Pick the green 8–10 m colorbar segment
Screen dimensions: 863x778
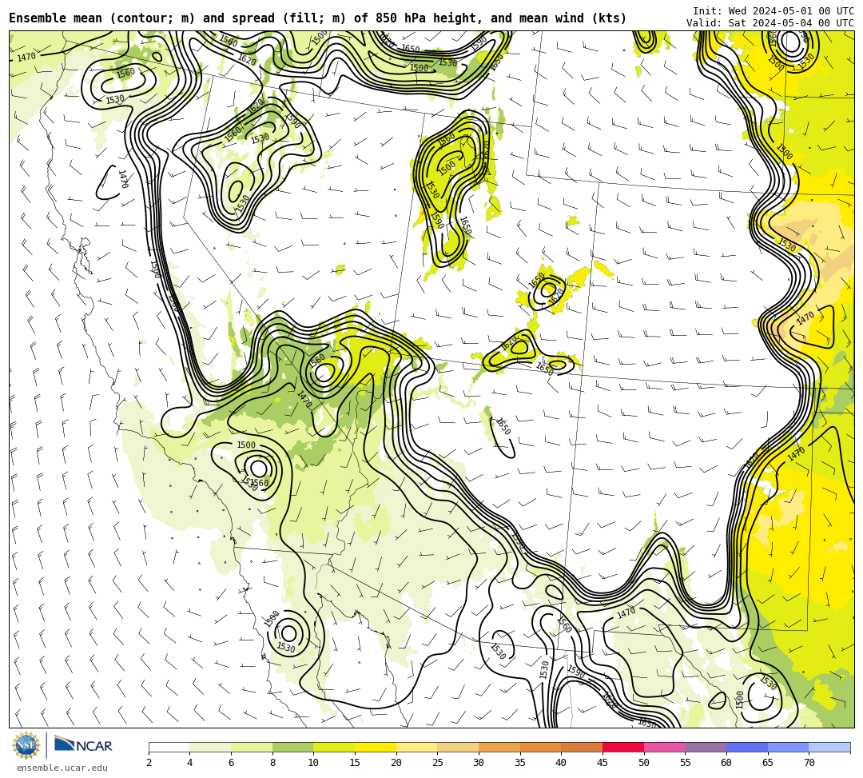pos(292,747)
